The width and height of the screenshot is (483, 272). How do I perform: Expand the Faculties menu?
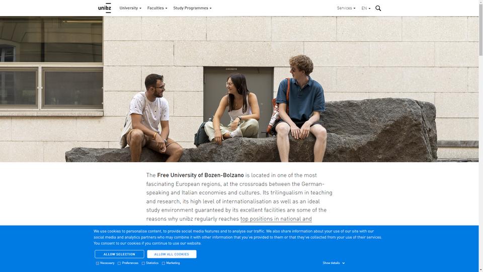click(x=157, y=8)
